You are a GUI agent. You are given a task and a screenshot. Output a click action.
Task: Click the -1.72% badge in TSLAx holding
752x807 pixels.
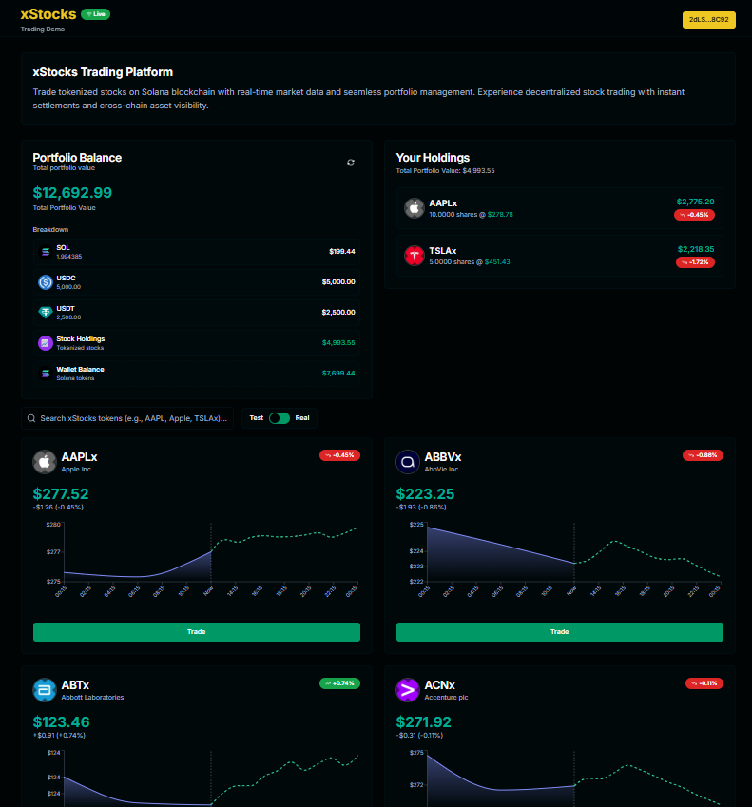695,262
